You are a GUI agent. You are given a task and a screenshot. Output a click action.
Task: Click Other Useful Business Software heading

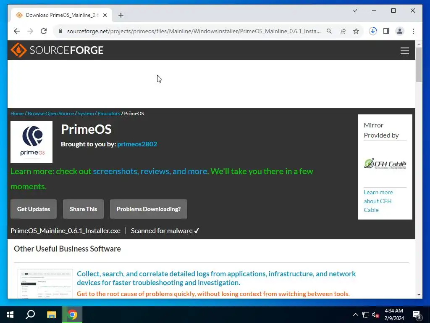click(x=68, y=249)
